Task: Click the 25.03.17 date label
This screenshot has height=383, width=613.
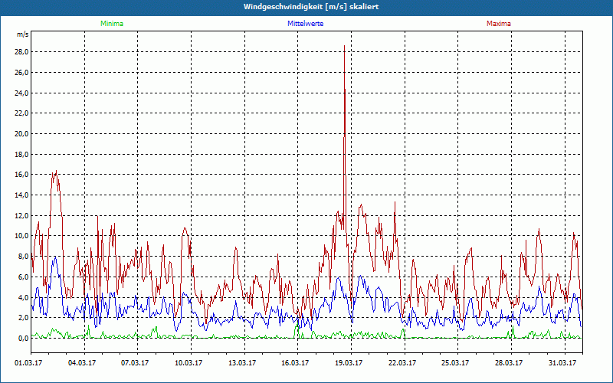Action: pyautogui.click(x=455, y=363)
